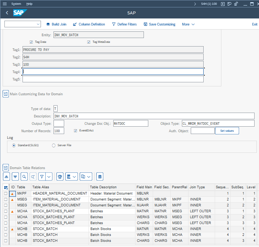Toggle the Tag Data checkbox
Image resolution: width=259 pixels, height=247 pixels.
pos(31,42)
